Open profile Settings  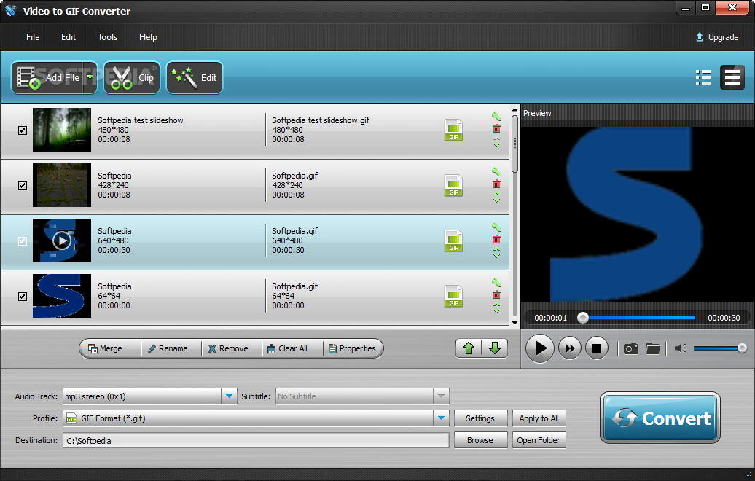tap(480, 418)
